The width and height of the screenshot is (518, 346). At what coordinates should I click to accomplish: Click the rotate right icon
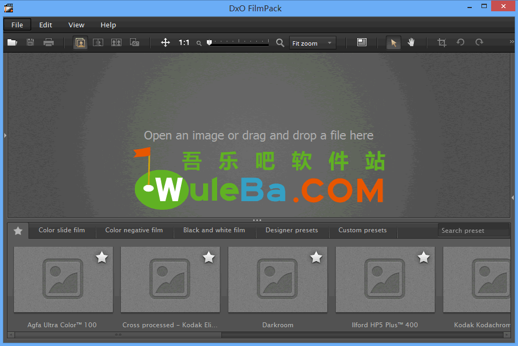479,42
